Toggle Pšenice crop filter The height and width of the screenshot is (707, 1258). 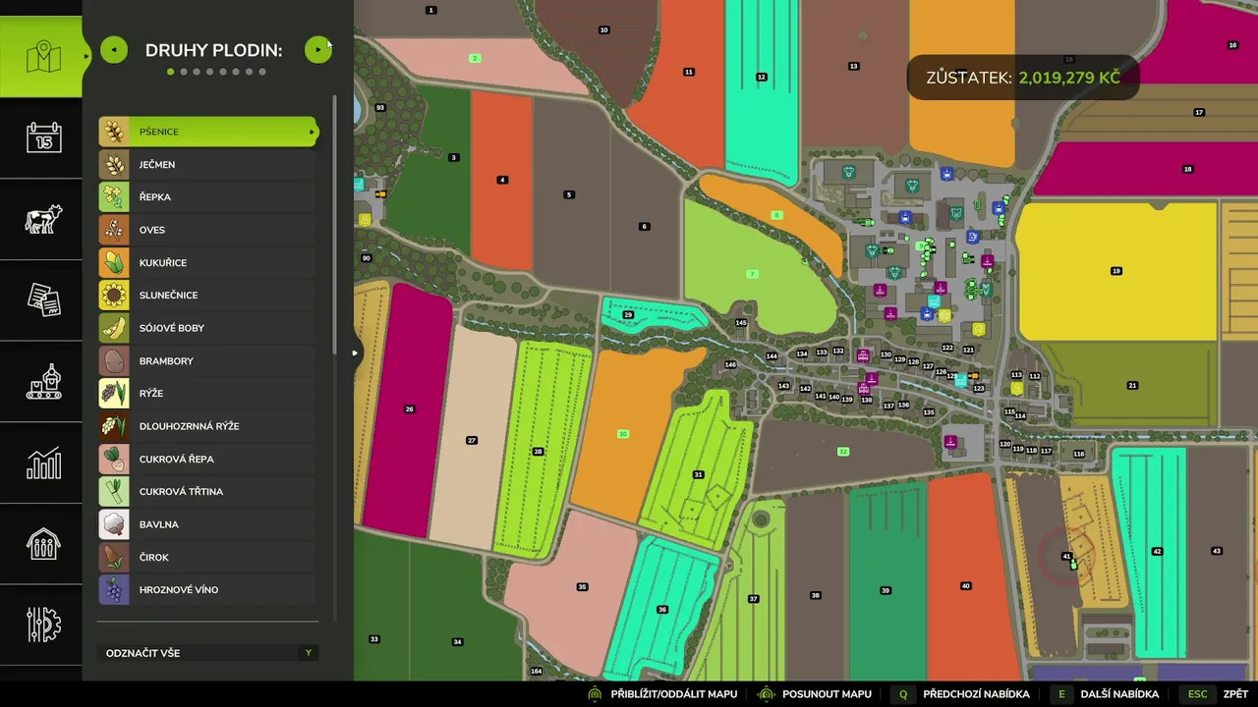click(208, 132)
